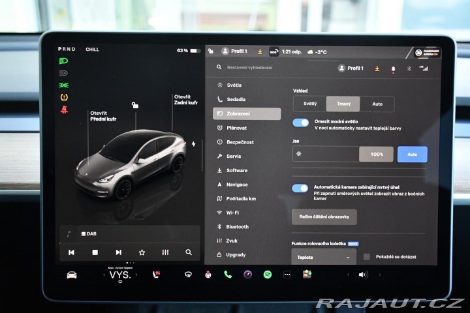Image resolution: width=470 pixels, height=313 pixels.
Task: Open seat heater control icon
Action: (x=156, y=275)
